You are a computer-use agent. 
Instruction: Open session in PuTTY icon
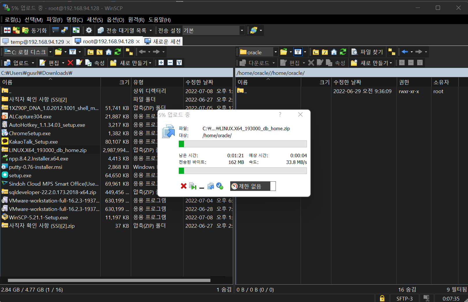64,30
